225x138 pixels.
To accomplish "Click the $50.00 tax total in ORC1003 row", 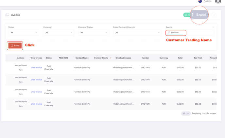I will 198,68.
